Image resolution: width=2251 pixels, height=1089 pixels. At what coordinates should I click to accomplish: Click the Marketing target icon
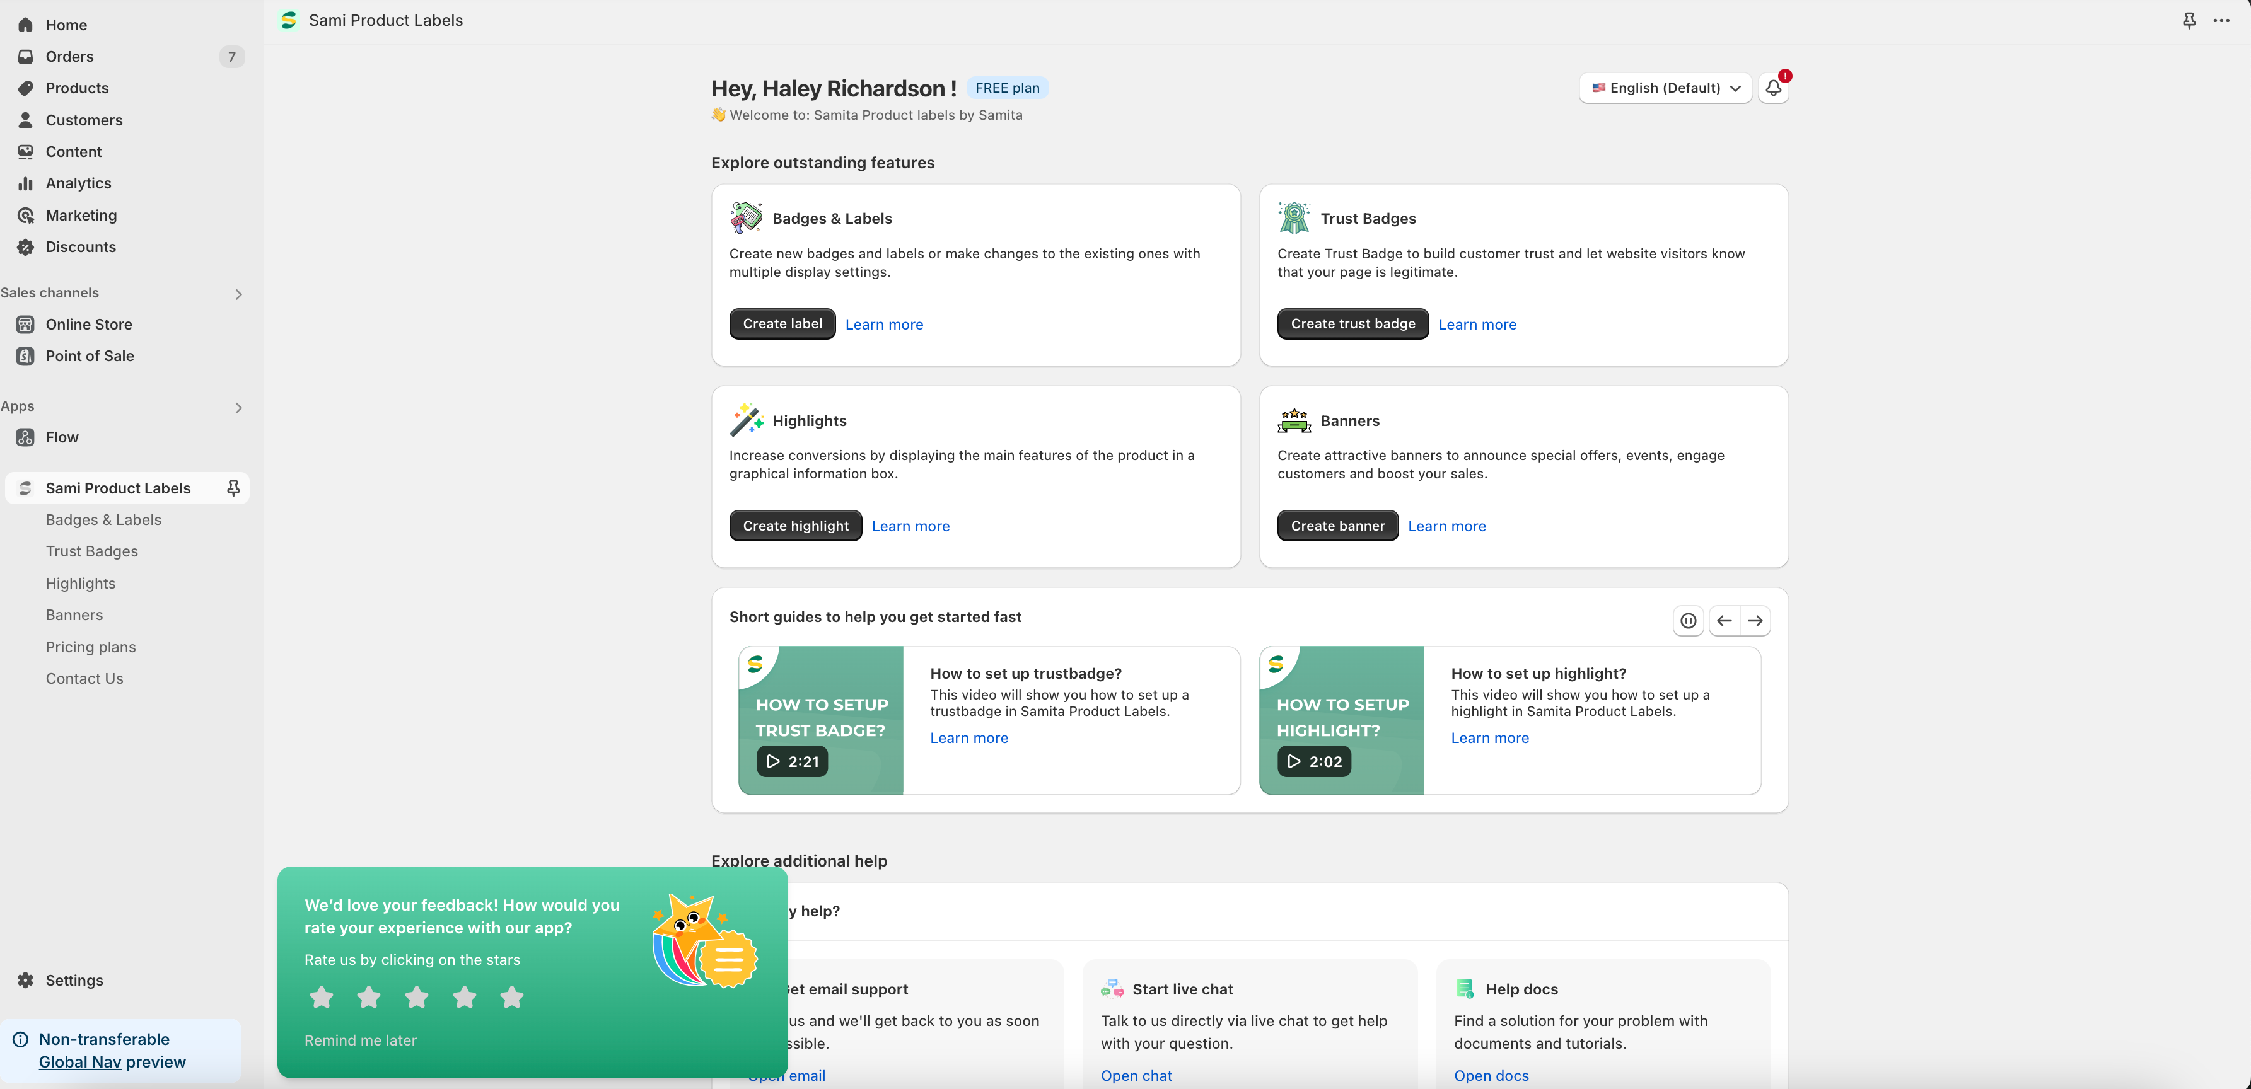pos(25,215)
